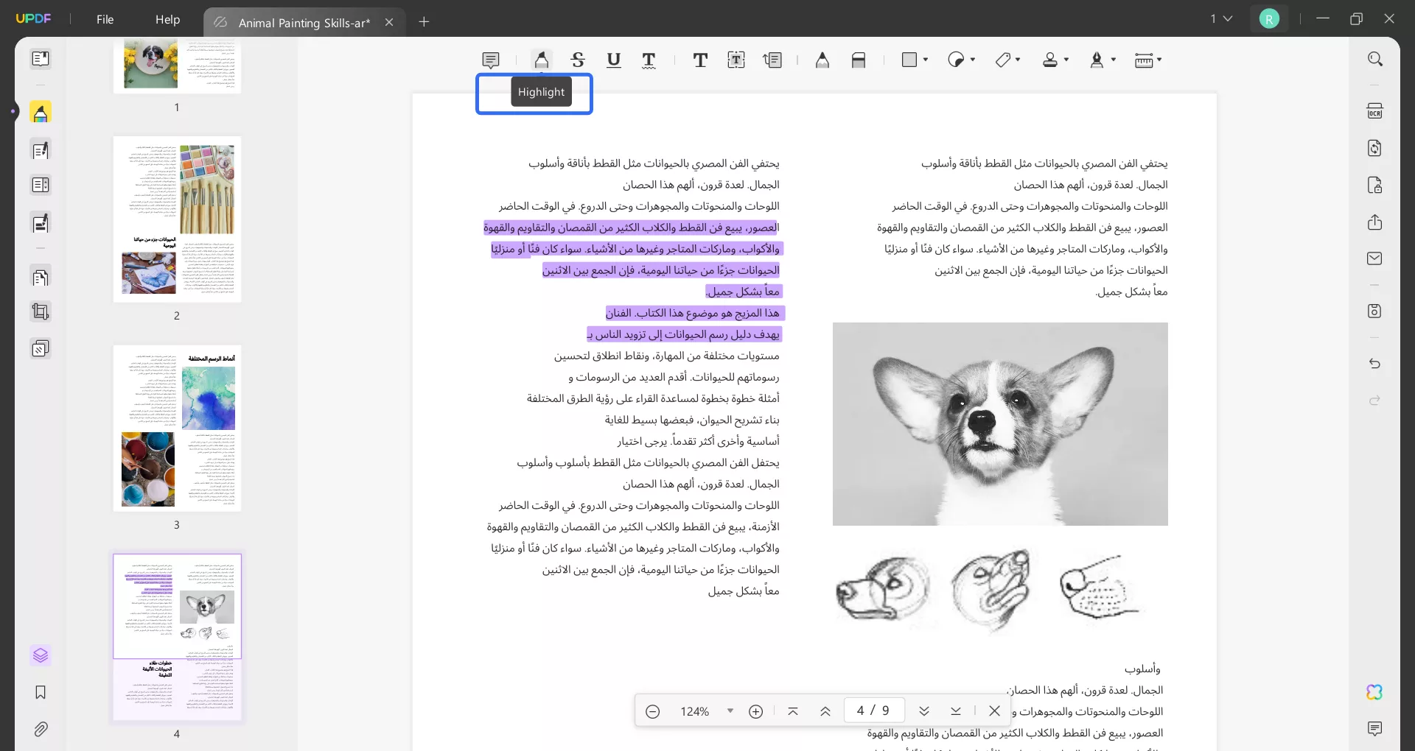Image resolution: width=1415 pixels, height=751 pixels.
Task: Select the Strikethrough annotation tool
Action: click(x=577, y=60)
